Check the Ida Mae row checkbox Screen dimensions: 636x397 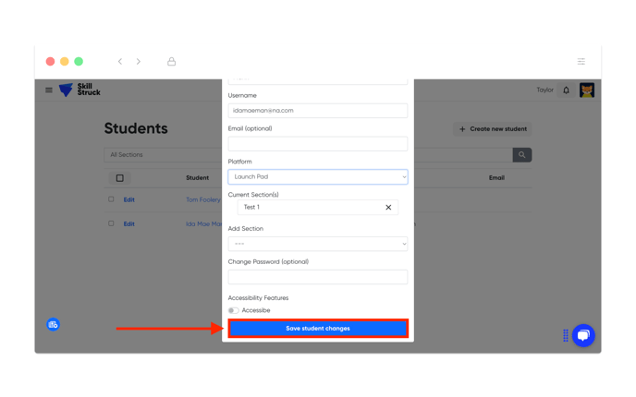click(111, 223)
